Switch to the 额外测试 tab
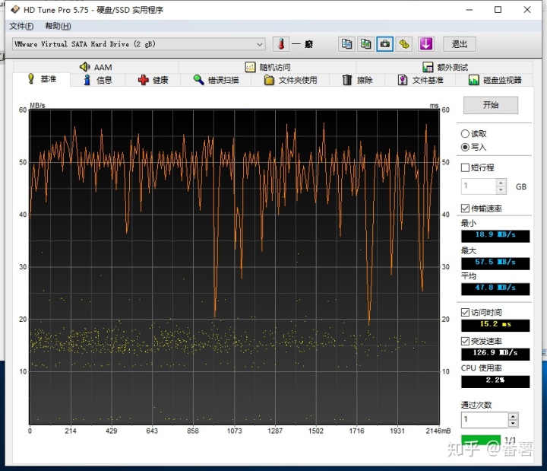The width and height of the screenshot is (547, 471). (x=444, y=67)
